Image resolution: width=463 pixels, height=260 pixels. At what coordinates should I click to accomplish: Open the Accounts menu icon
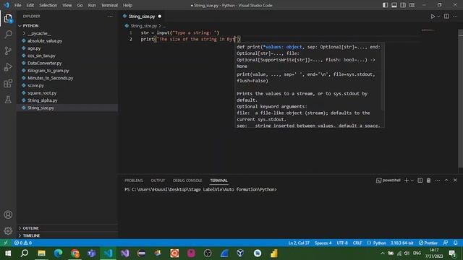coord(8,214)
